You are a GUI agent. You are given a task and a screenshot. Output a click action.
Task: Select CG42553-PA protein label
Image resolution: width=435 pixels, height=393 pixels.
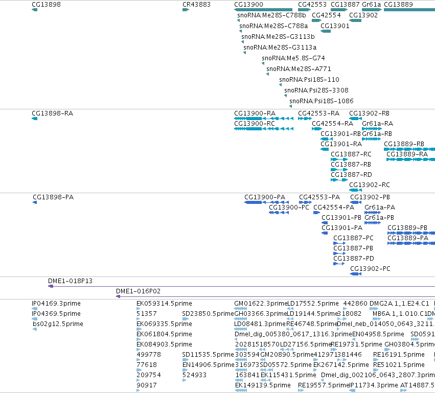(319, 197)
